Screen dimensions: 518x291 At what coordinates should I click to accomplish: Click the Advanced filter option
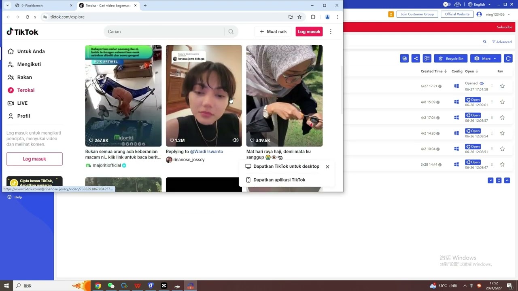(x=502, y=42)
